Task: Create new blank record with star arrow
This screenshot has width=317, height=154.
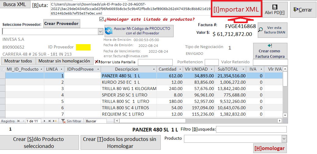Action: [55, 121]
